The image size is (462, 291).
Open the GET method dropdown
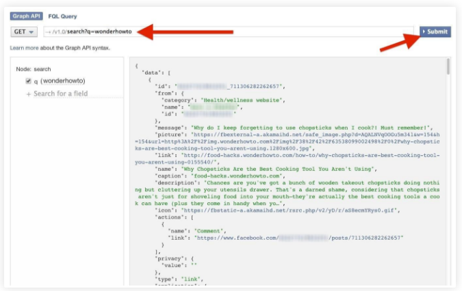24,31
